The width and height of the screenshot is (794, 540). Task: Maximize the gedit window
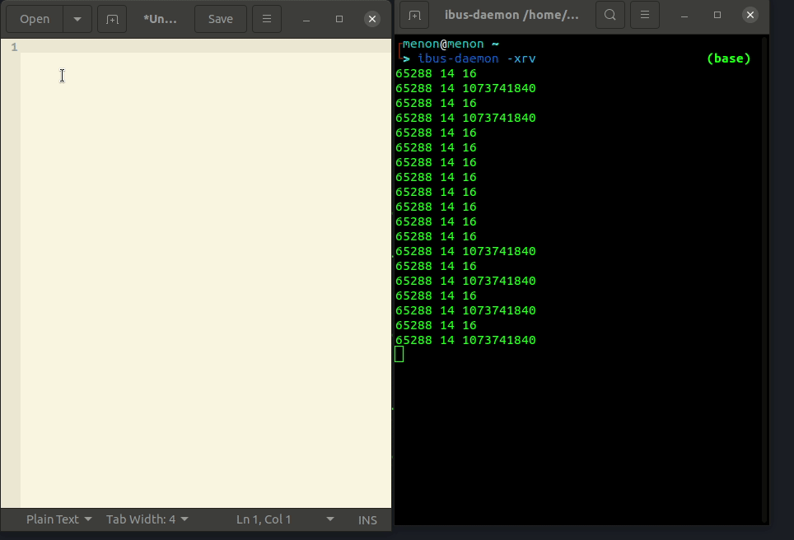coord(339,19)
